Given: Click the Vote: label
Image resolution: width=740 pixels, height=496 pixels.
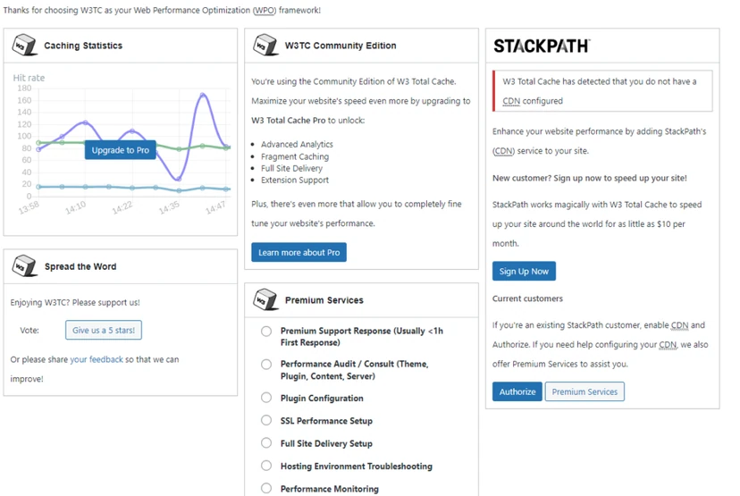Looking at the screenshot, I should tap(29, 330).
